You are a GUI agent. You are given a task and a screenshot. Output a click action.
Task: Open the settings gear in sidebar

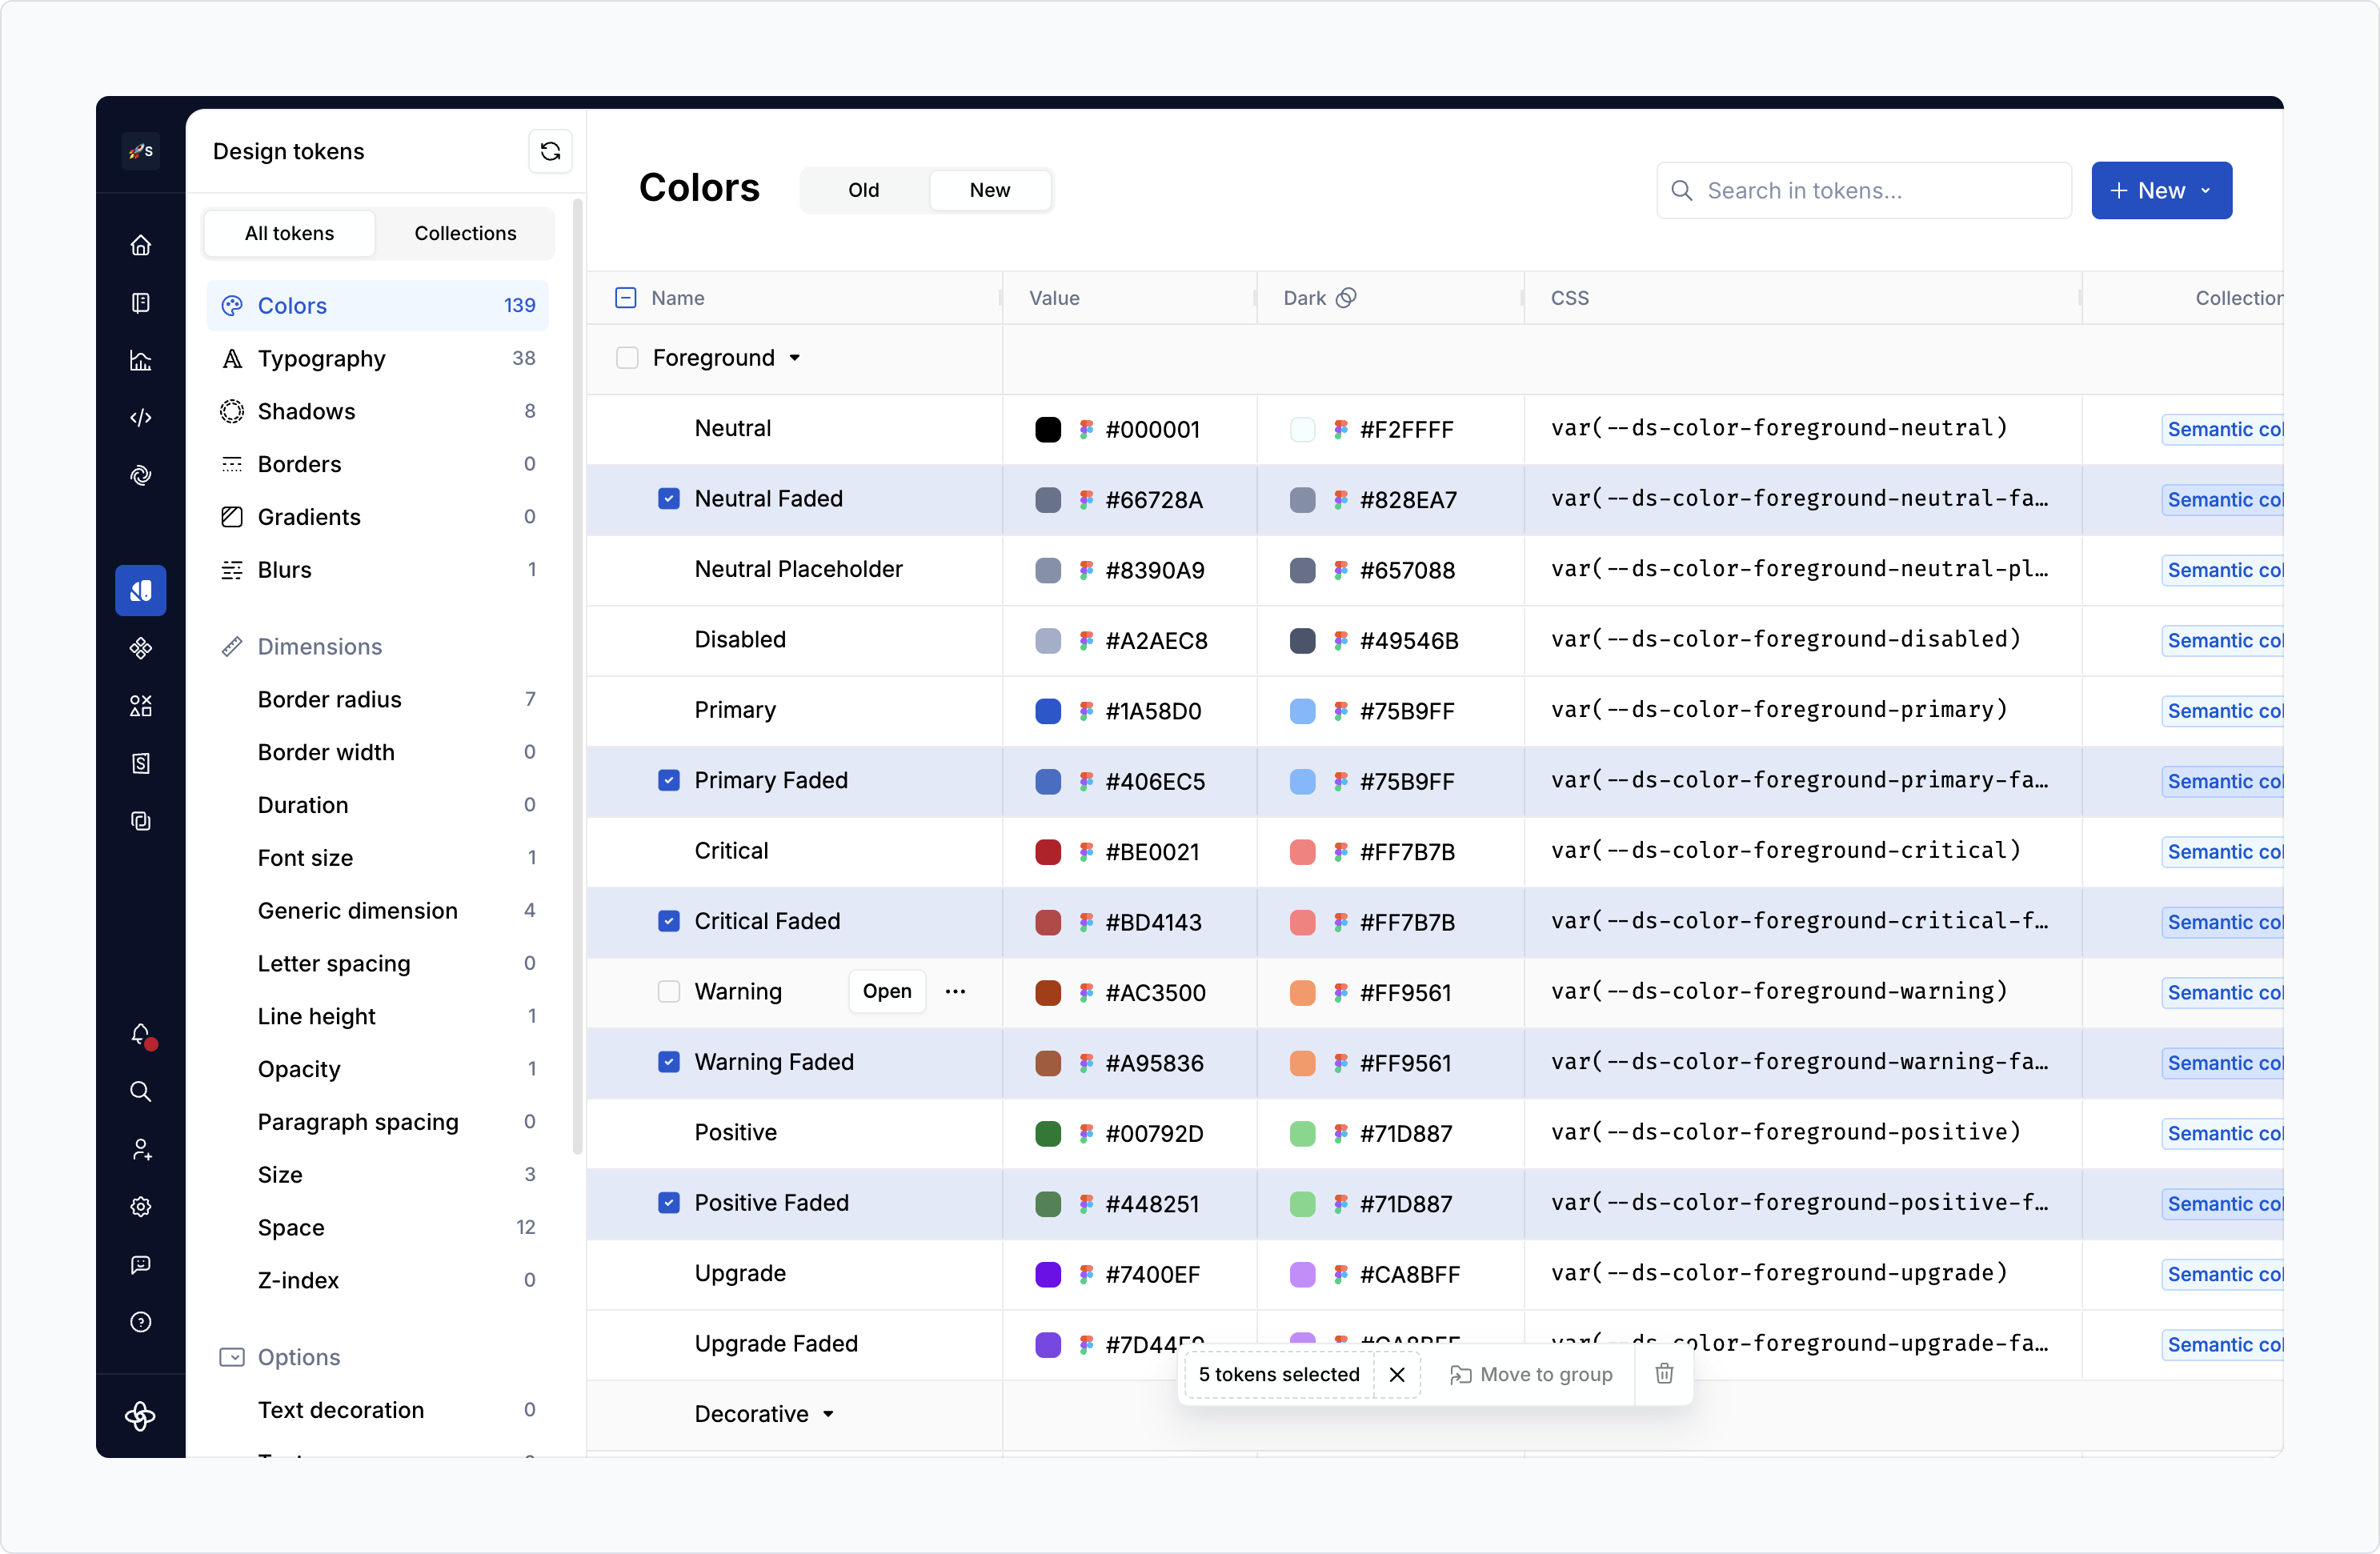coord(141,1207)
